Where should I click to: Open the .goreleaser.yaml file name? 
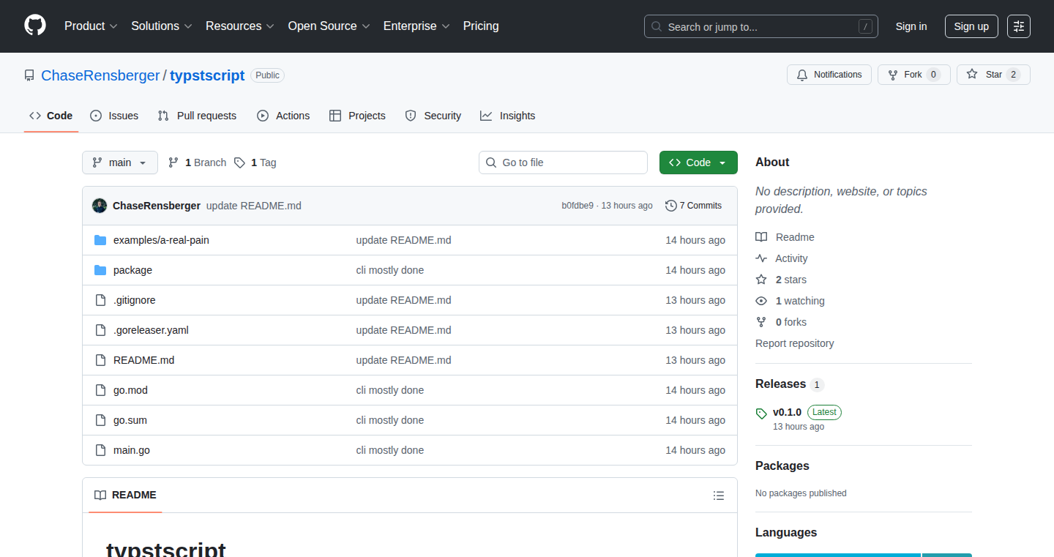tap(151, 330)
